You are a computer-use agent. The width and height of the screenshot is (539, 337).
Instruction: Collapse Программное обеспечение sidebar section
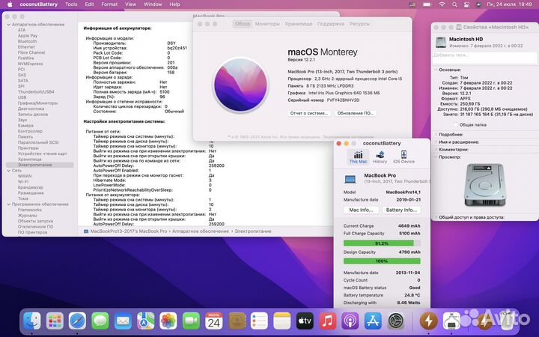(x=8, y=204)
